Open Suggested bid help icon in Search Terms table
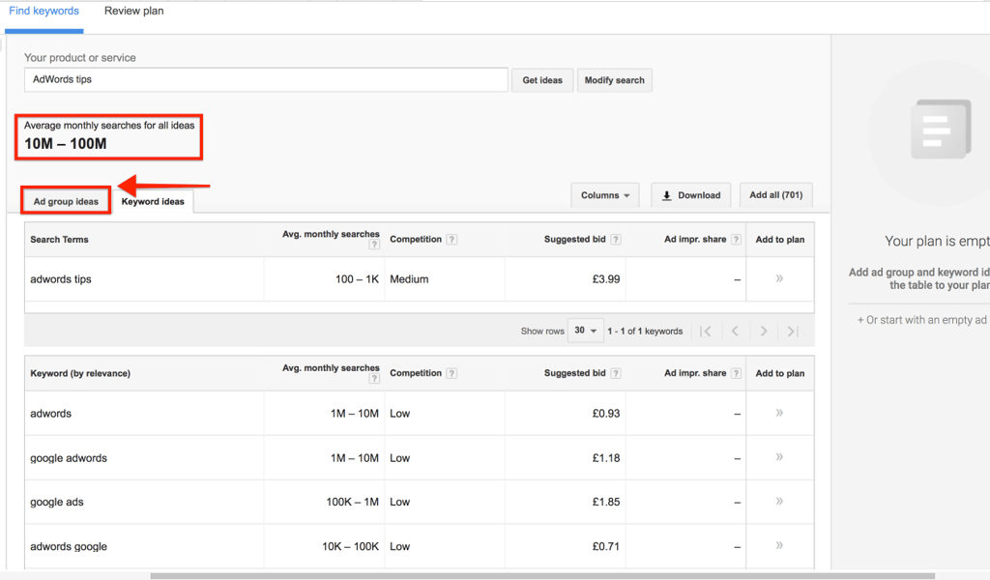Screen dimensions: 990x580 click(x=616, y=239)
